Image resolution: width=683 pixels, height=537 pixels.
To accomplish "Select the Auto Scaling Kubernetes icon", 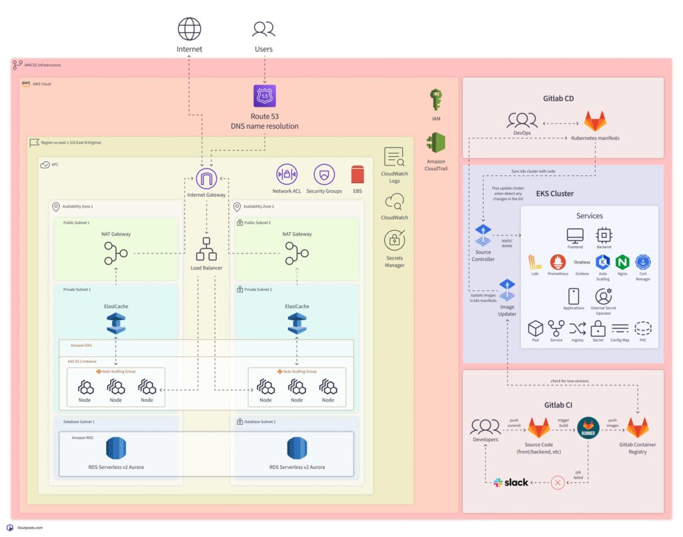I will coord(603,261).
